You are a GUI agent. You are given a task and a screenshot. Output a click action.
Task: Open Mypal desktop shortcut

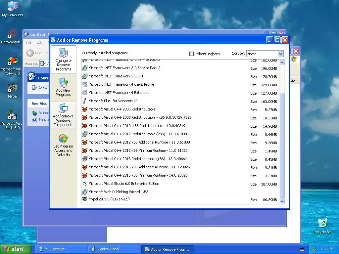(13, 91)
